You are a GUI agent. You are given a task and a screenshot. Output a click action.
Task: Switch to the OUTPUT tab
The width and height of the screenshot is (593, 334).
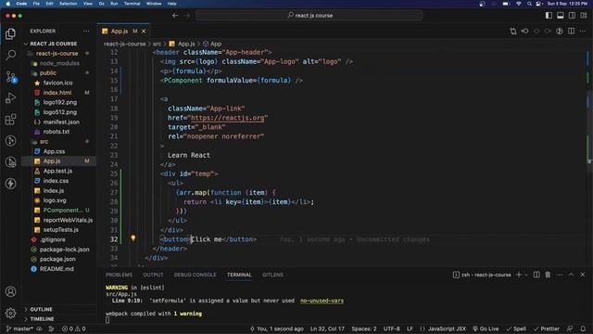coord(153,275)
